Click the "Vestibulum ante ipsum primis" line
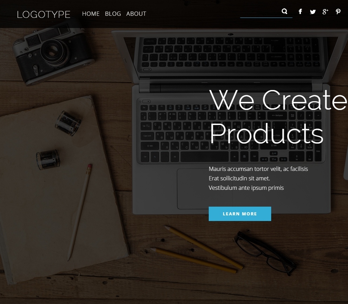Image resolution: width=348 pixels, height=304 pixels. [x=246, y=188]
